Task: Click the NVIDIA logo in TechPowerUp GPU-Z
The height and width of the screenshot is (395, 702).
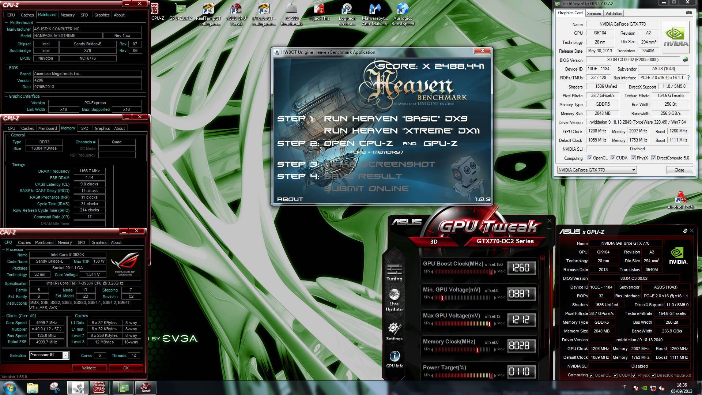Action: click(676, 38)
